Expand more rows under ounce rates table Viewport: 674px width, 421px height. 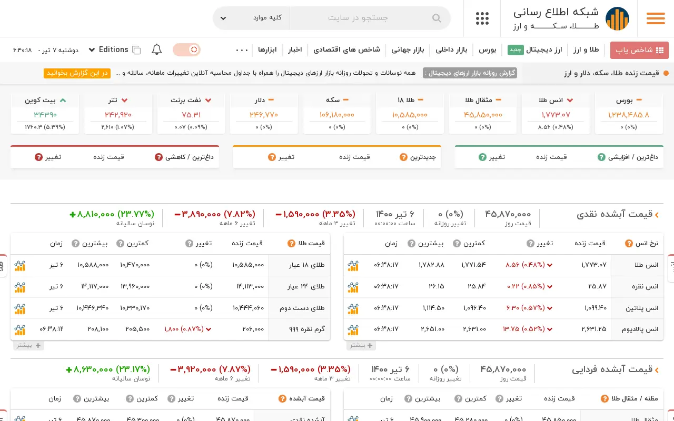361,345
